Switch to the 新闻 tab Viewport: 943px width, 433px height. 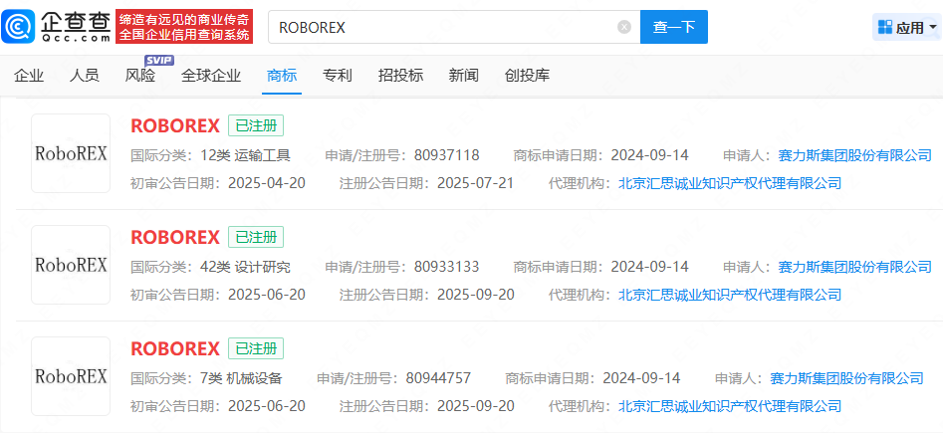click(463, 76)
